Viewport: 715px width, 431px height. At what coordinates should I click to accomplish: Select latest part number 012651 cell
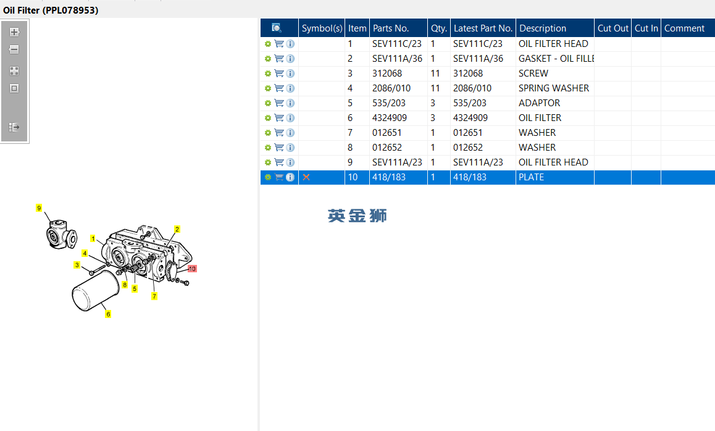[x=483, y=133]
